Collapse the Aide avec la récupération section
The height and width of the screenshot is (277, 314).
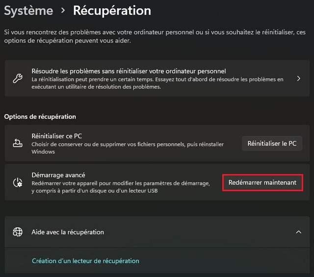(x=299, y=232)
